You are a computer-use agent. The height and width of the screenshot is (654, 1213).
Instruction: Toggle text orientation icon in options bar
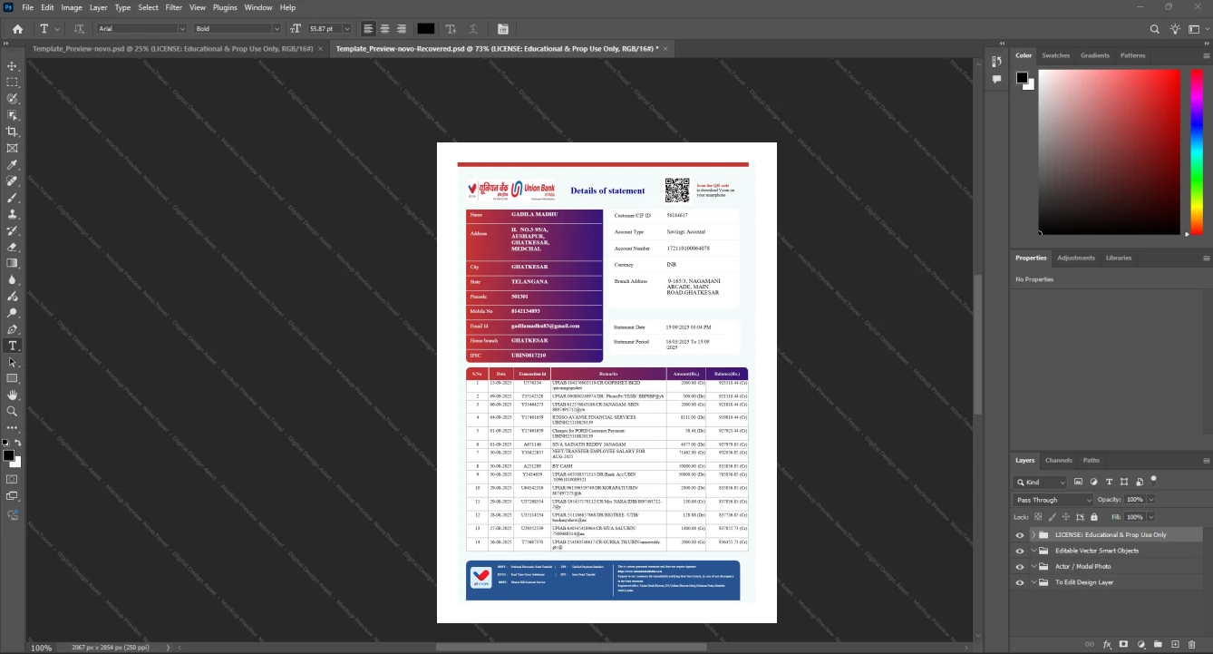click(79, 29)
